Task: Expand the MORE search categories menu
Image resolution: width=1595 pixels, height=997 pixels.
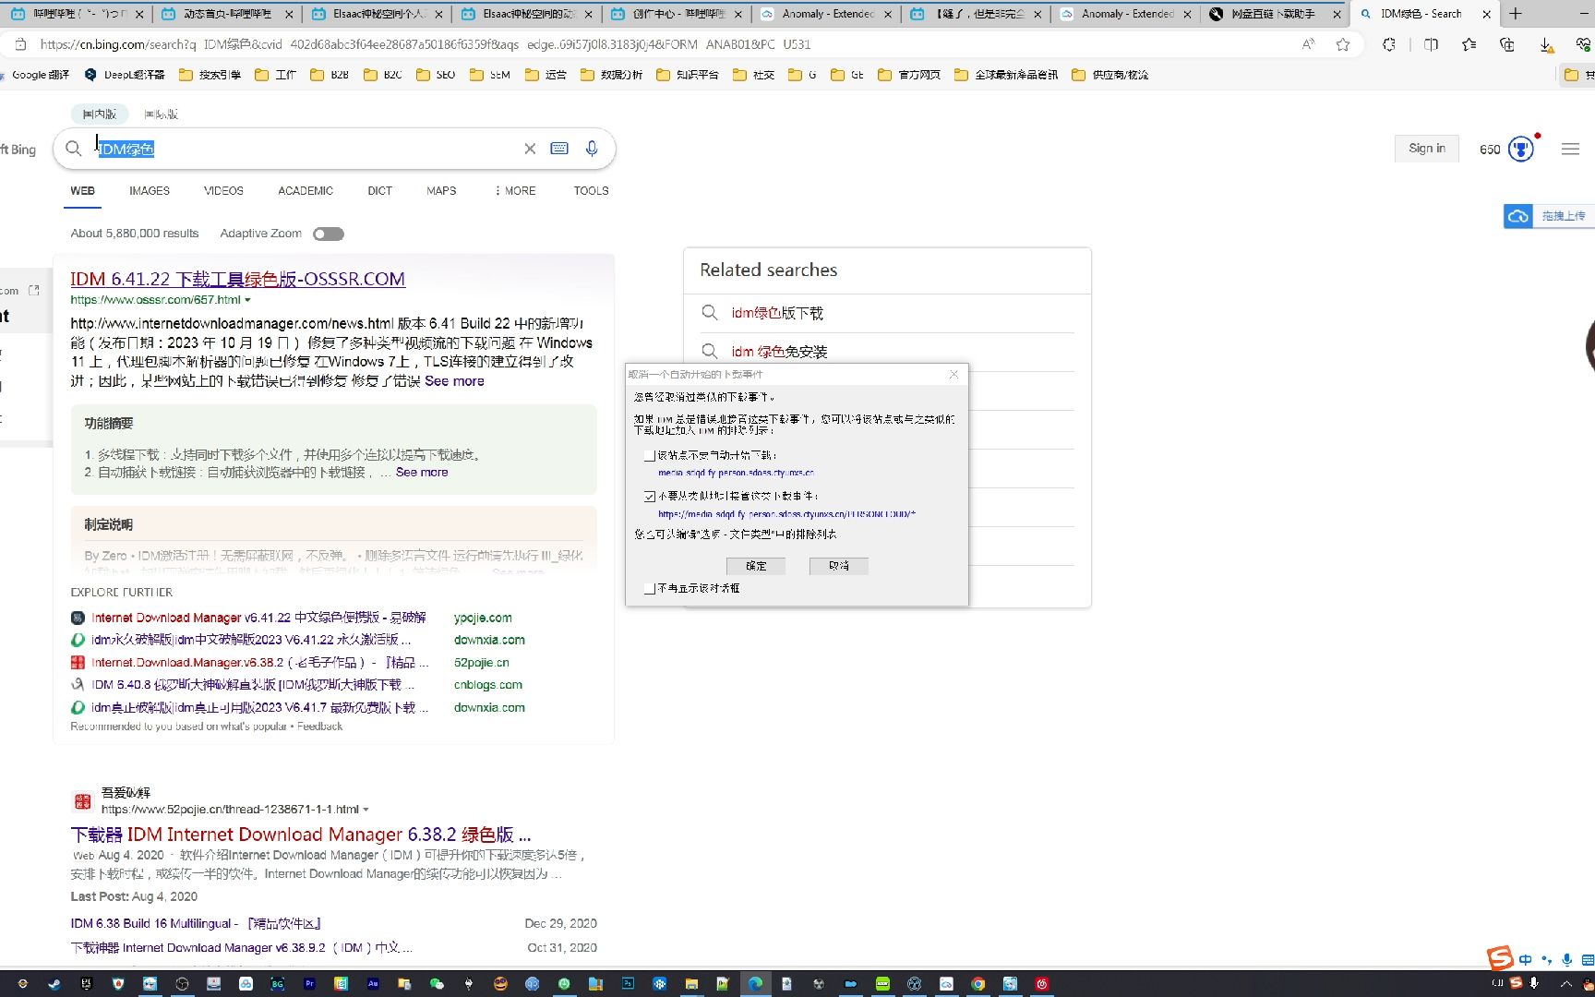Action: click(515, 191)
